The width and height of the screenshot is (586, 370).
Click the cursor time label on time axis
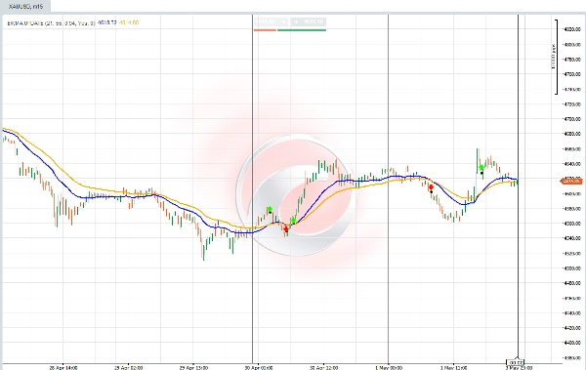click(x=516, y=363)
